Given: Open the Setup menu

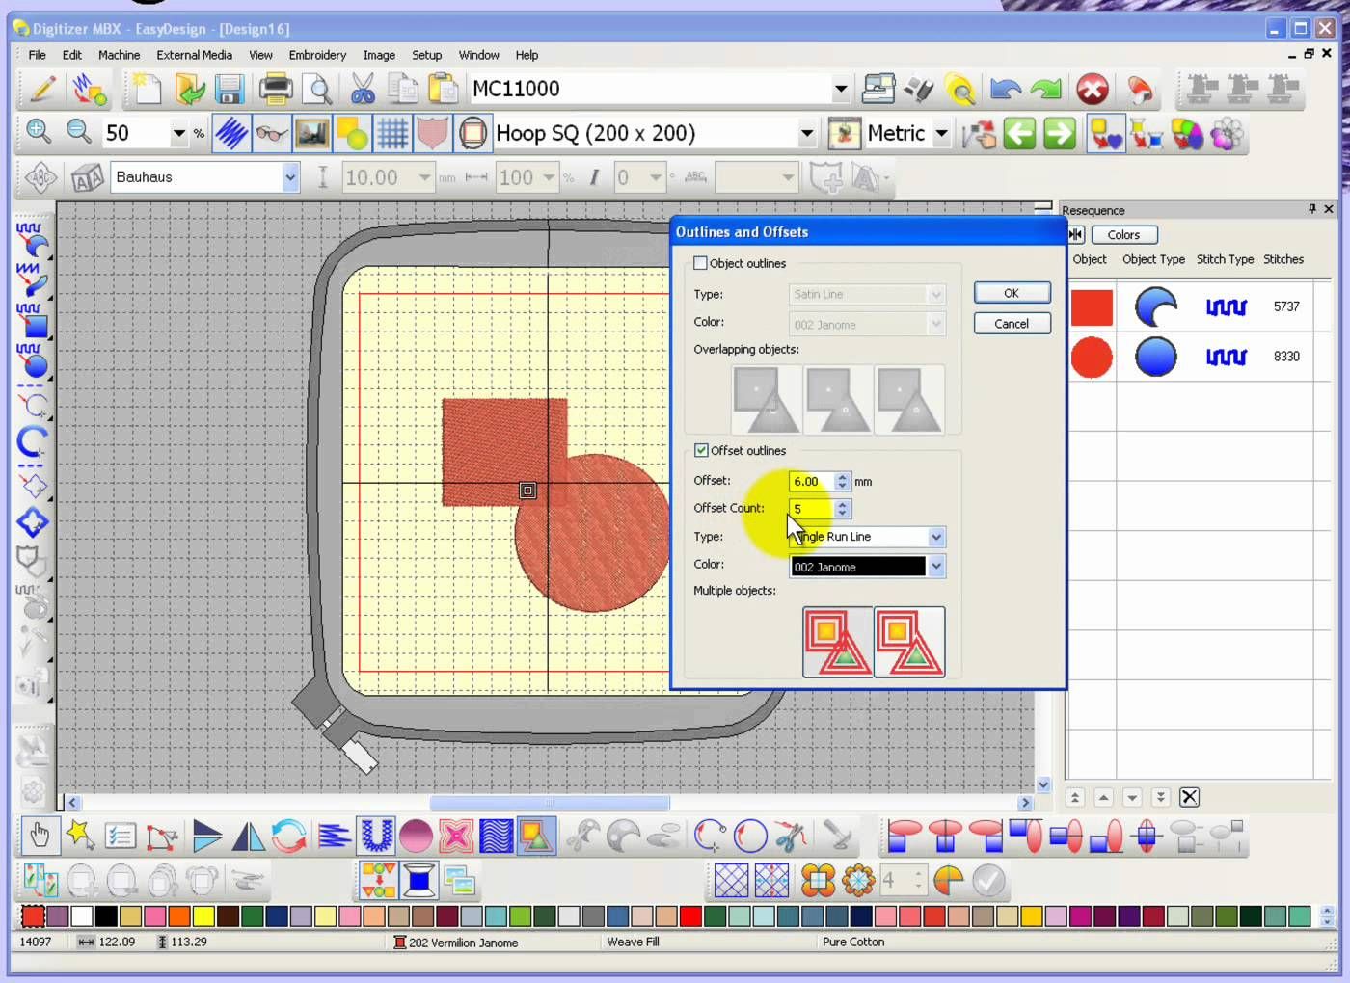Looking at the screenshot, I should (426, 55).
